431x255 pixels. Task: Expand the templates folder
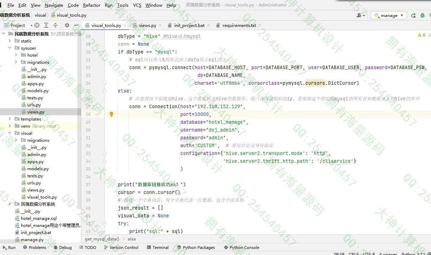(10, 119)
